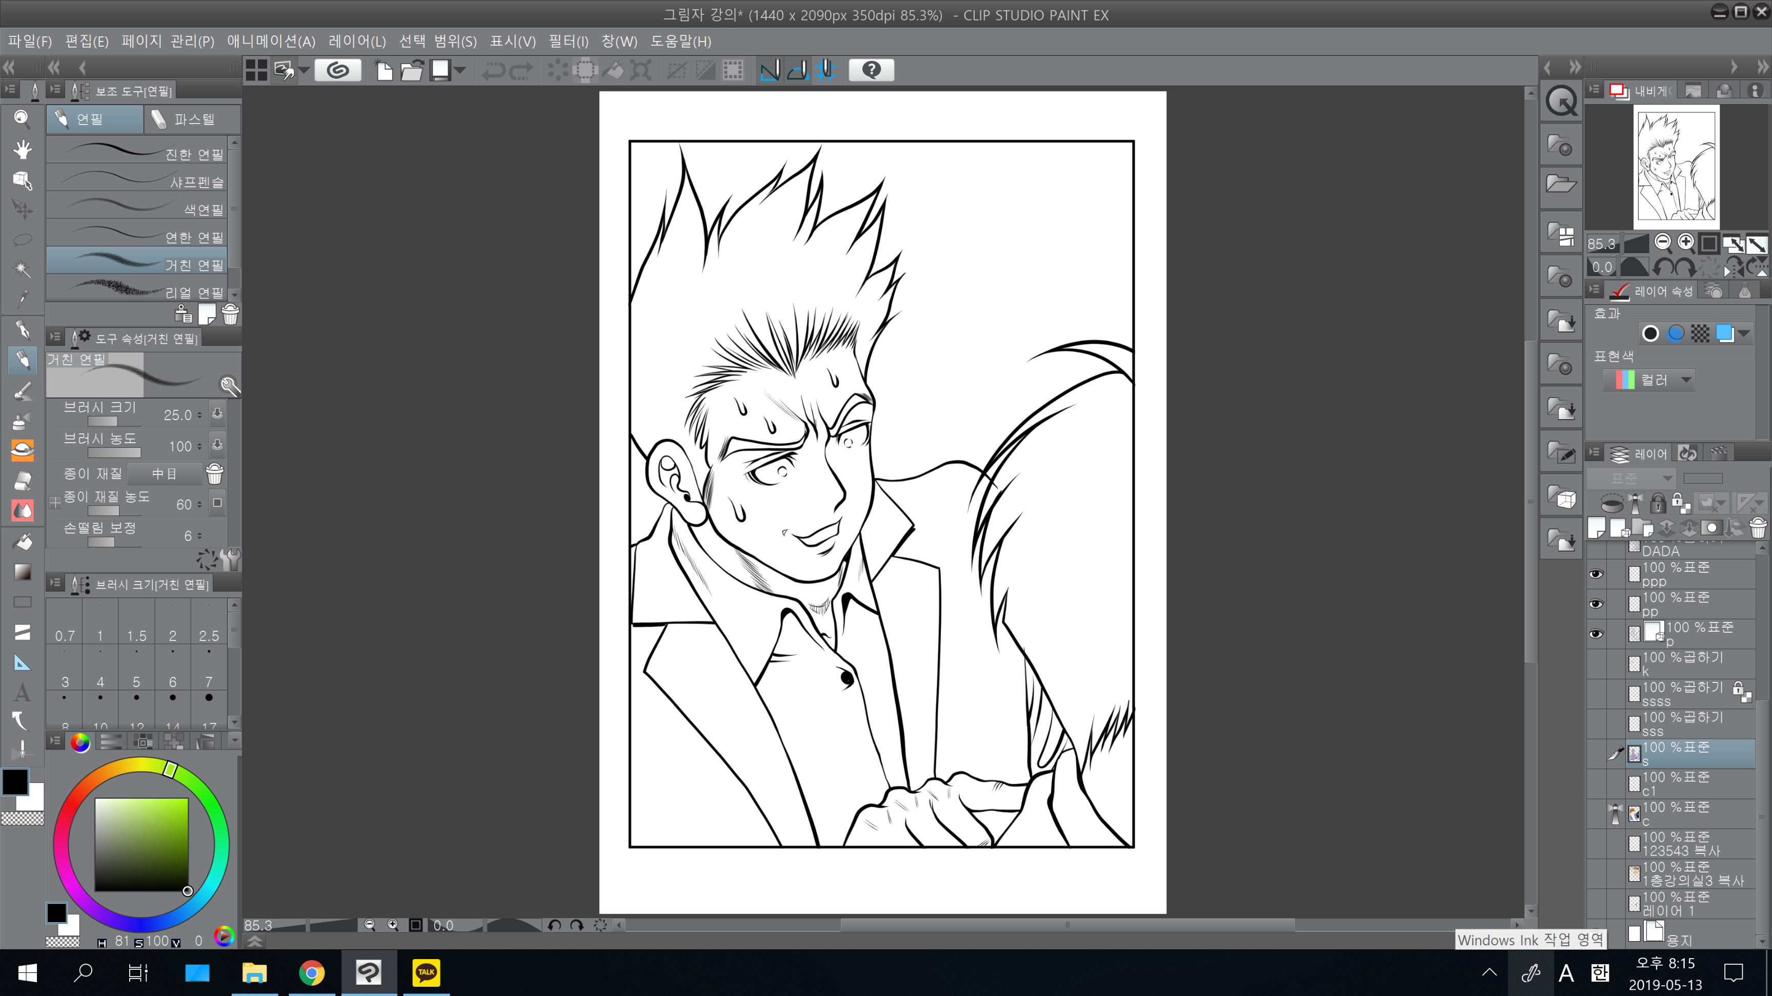Show the k layer visibility
Viewport: 1772px width, 996px height.
pos(1596,664)
